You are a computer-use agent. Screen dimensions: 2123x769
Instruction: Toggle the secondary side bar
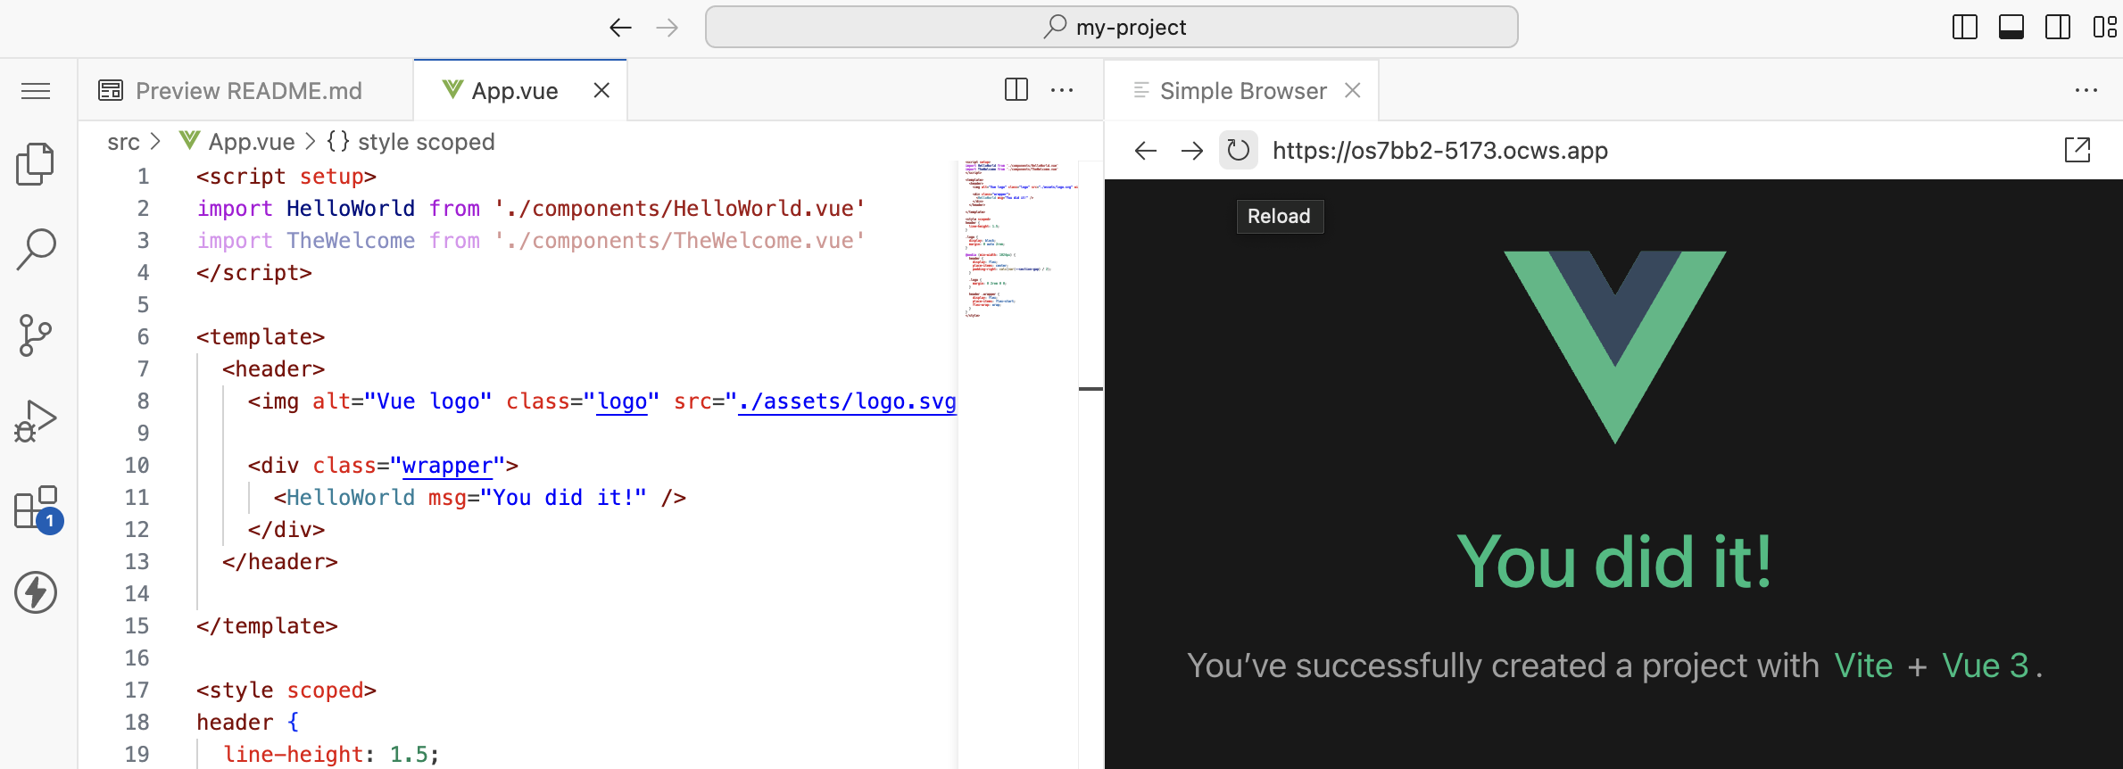click(x=2057, y=28)
